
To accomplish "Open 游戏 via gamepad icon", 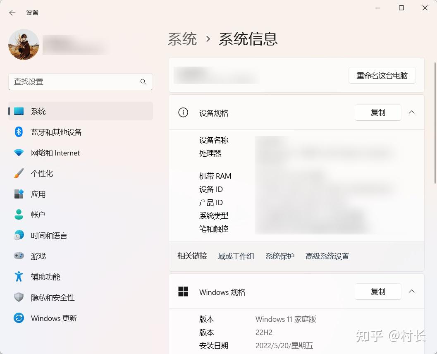I will 19,256.
